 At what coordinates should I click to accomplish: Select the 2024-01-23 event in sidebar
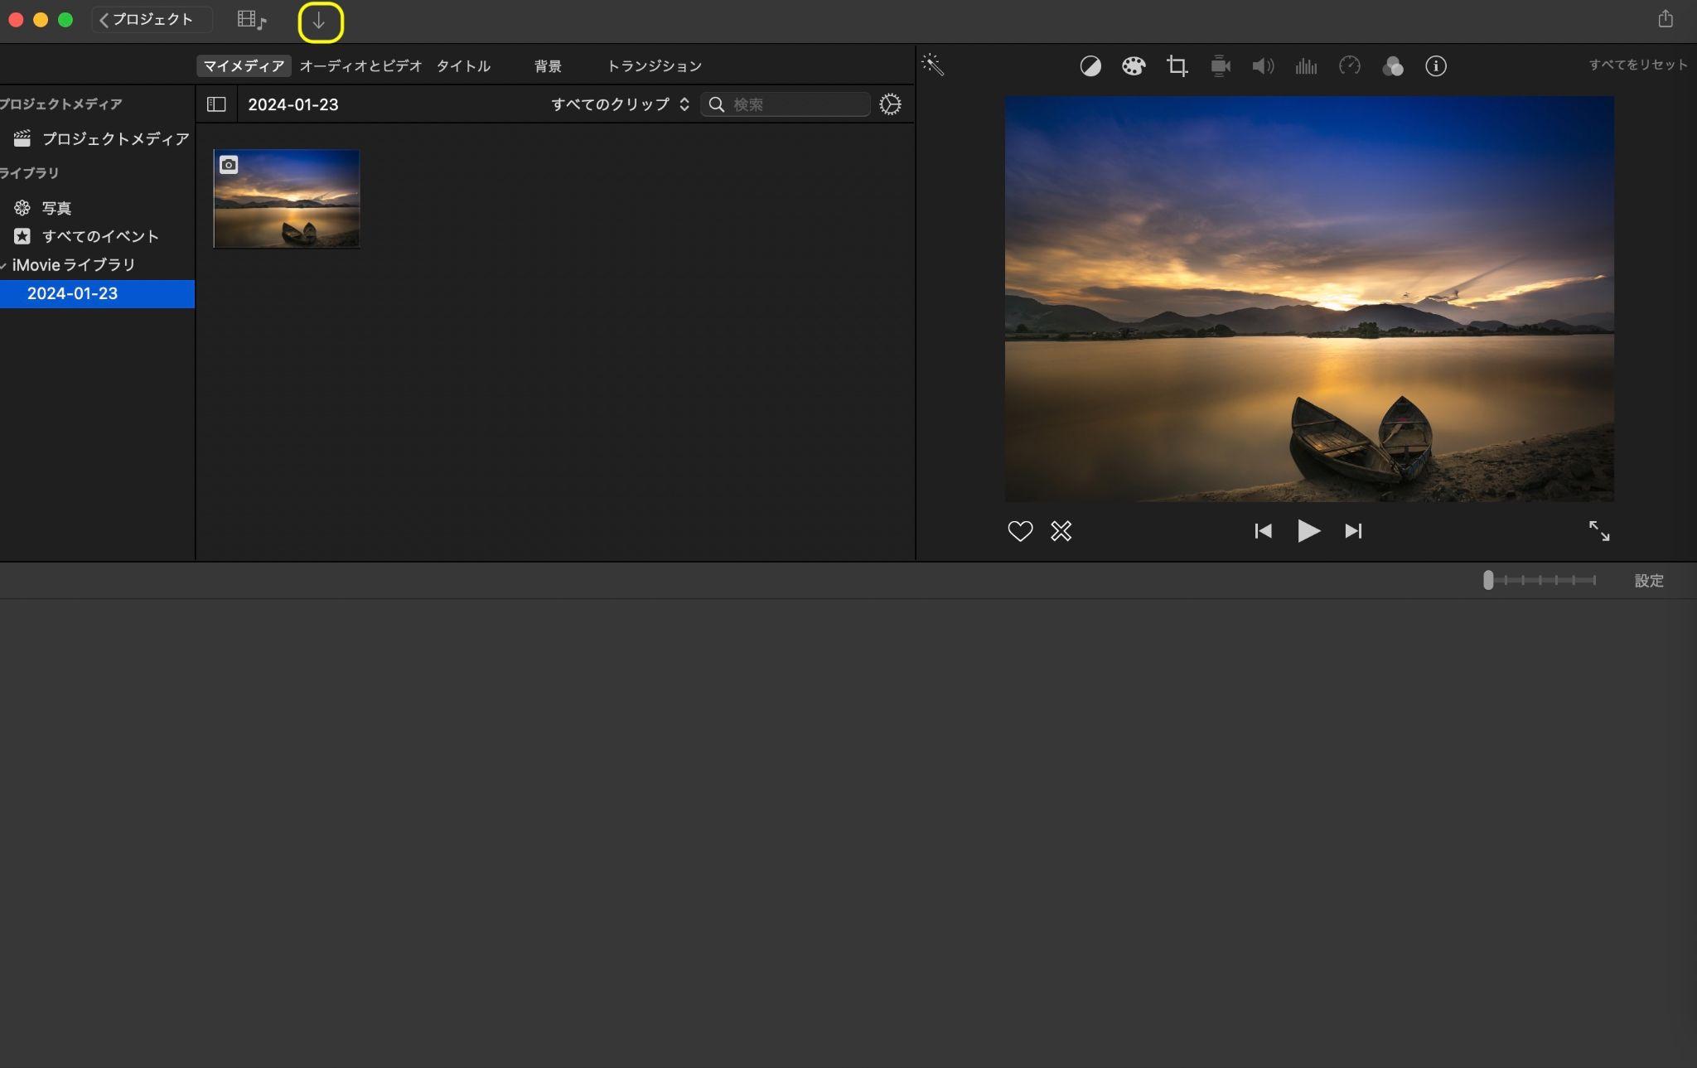pyautogui.click(x=98, y=293)
